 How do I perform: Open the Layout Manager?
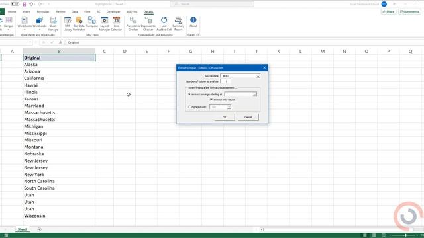pos(105,24)
